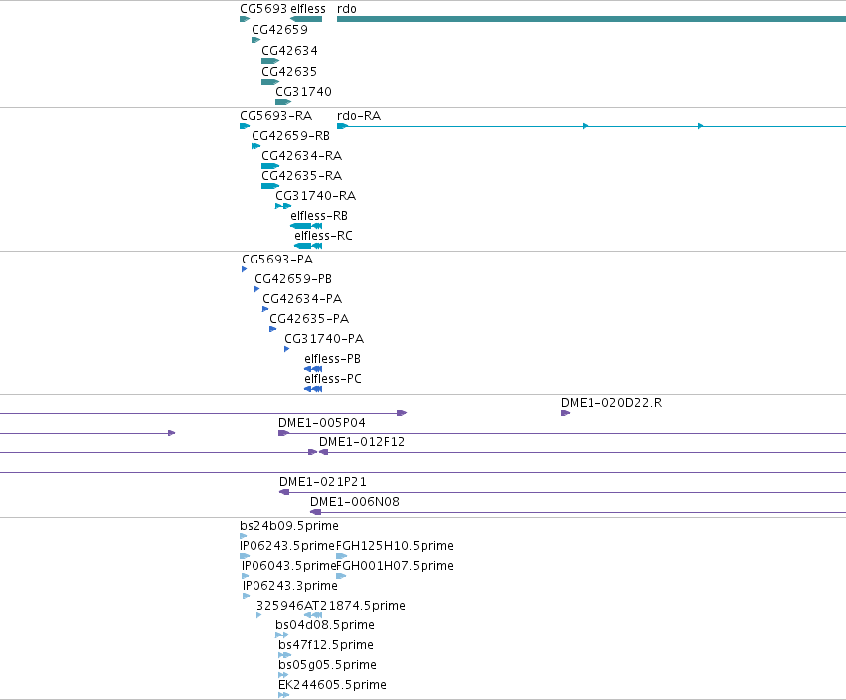Click the CG5693-PA protein label
Viewport: 846px width, 700px height.
tap(277, 260)
